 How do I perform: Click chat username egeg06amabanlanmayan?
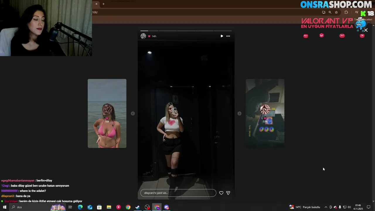pyautogui.click(x=18, y=181)
